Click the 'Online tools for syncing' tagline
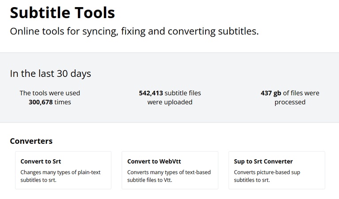 pyautogui.click(x=134, y=31)
